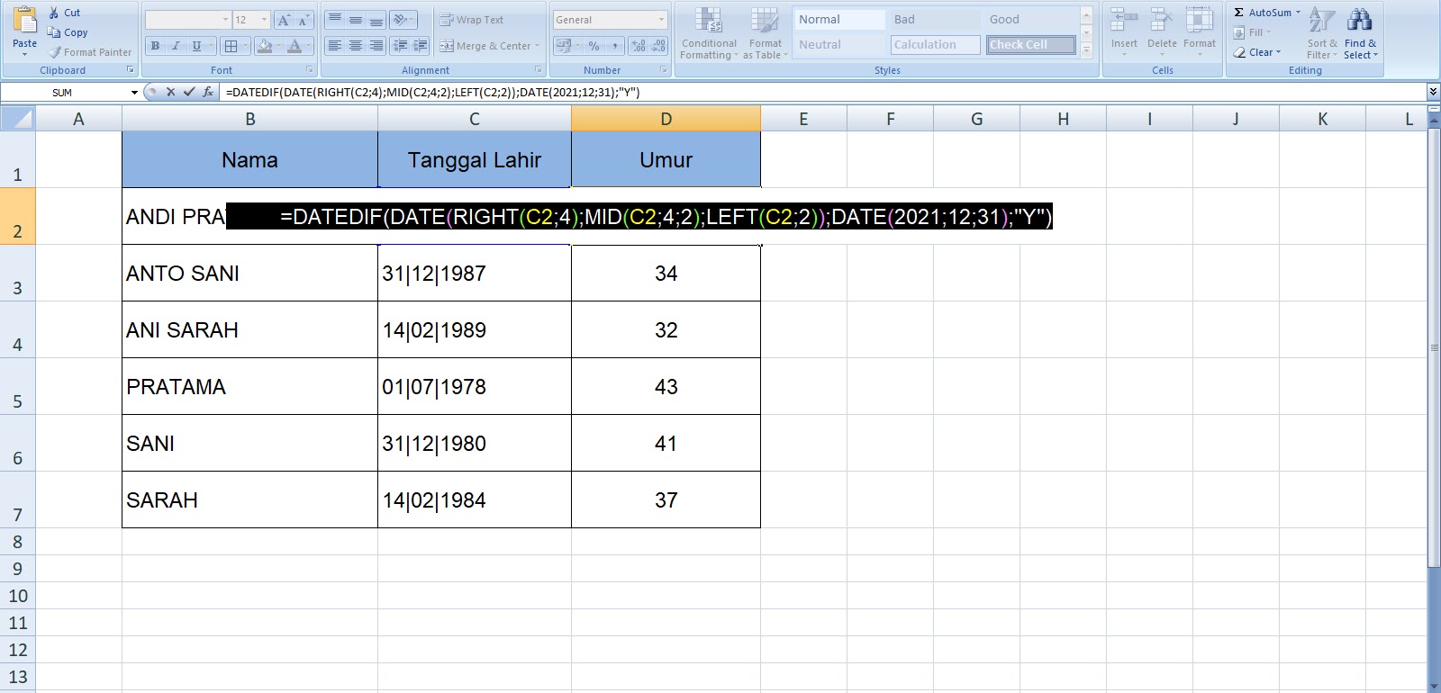Viewport: 1441px width, 693px height.
Task: Align text left
Action: 335,46
